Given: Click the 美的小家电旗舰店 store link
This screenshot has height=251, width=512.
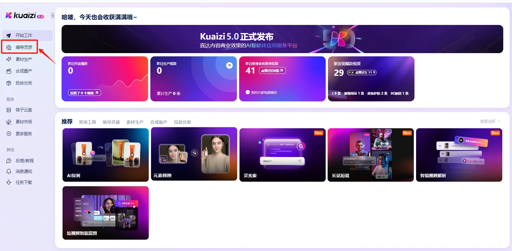Looking at the screenshot, I should click(x=262, y=92).
